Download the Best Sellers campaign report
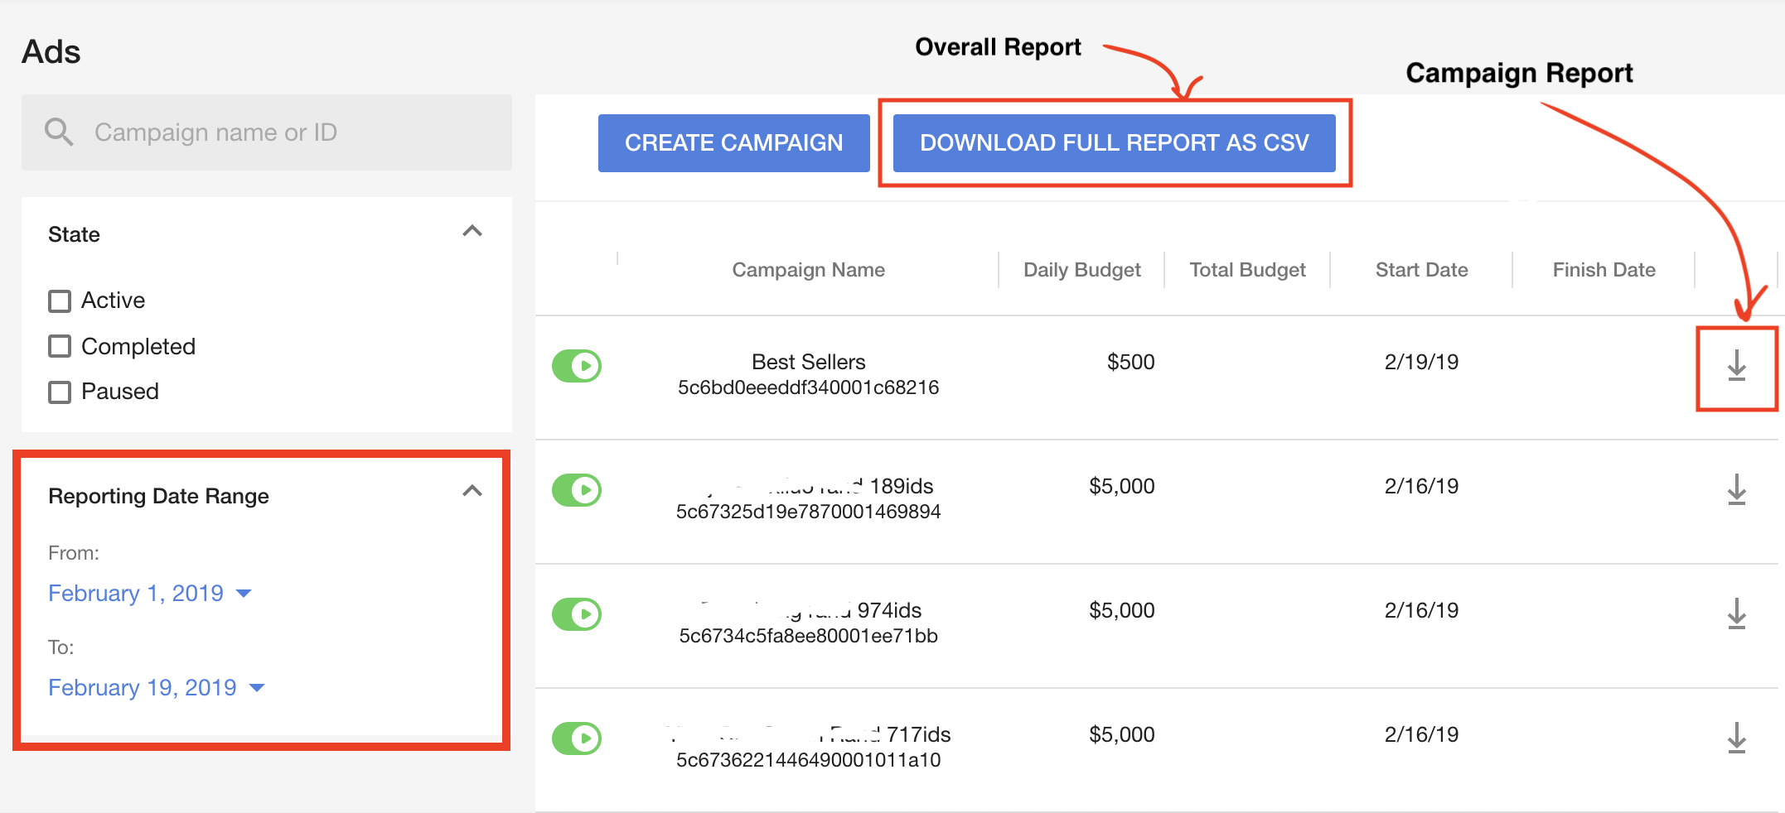 pyautogui.click(x=1736, y=365)
